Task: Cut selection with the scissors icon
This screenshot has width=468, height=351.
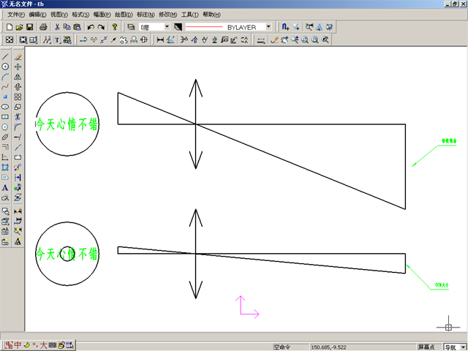Action: click(57, 27)
